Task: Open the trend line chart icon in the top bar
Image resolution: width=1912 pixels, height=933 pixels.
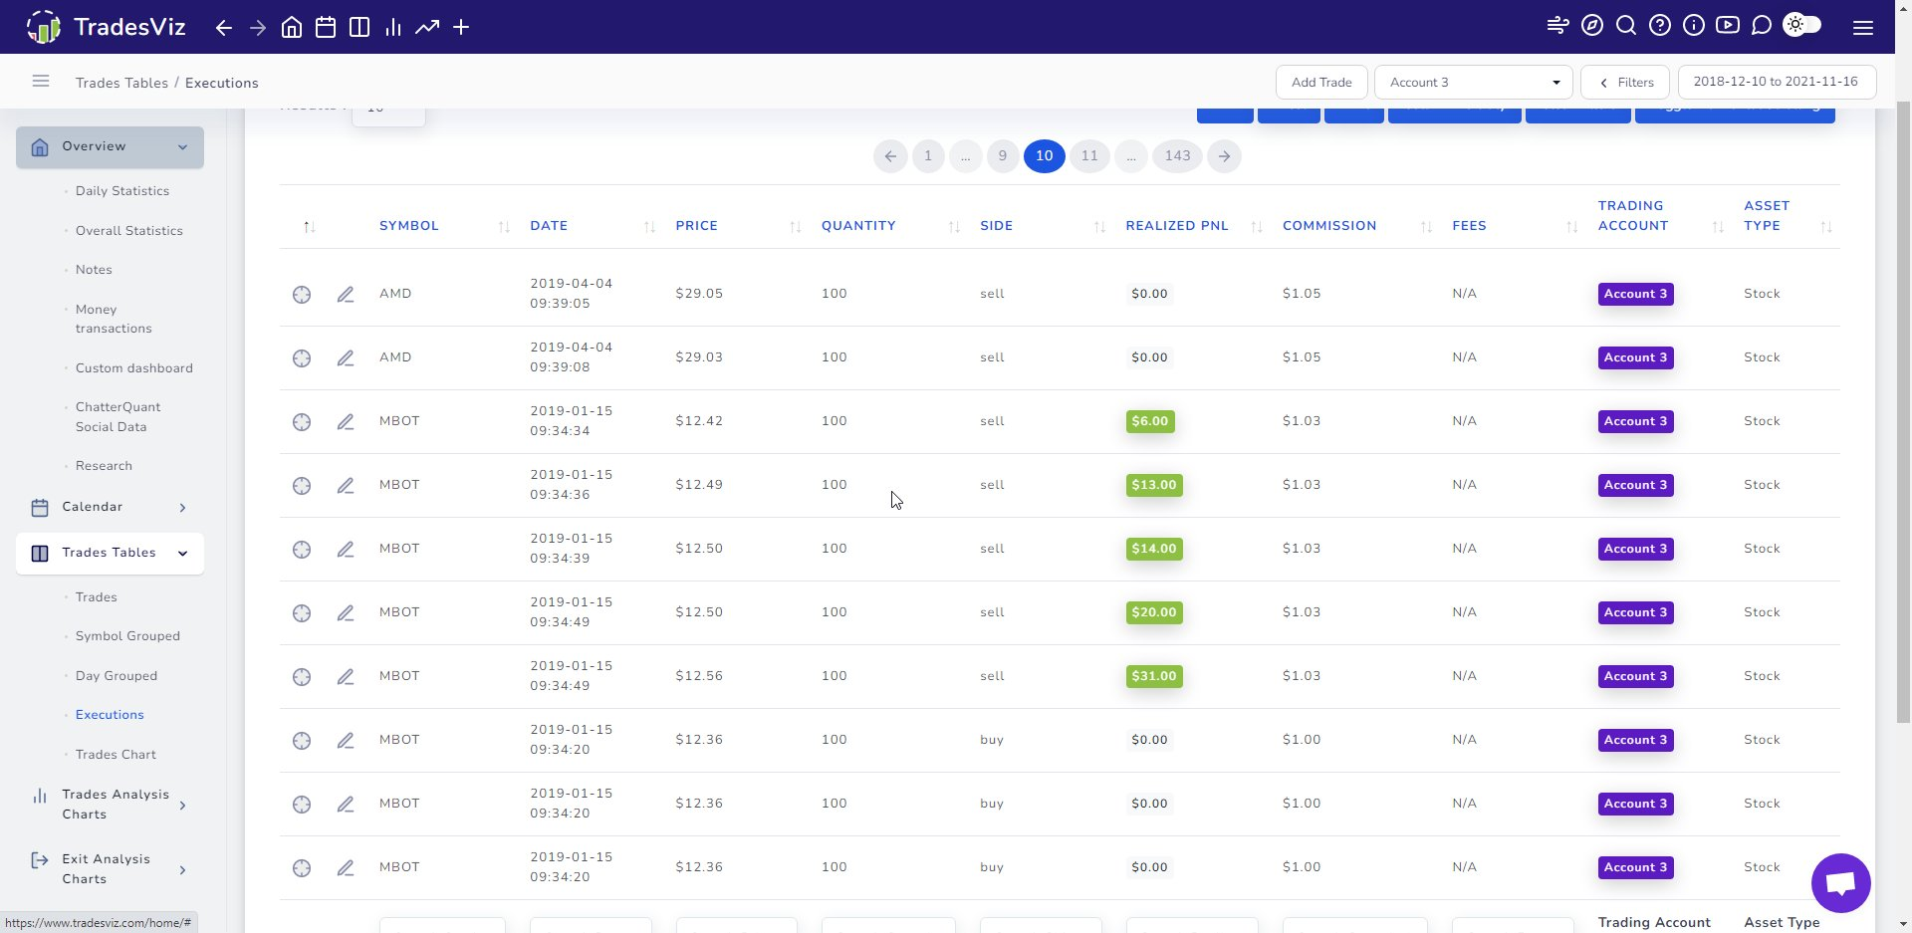Action: click(x=427, y=27)
